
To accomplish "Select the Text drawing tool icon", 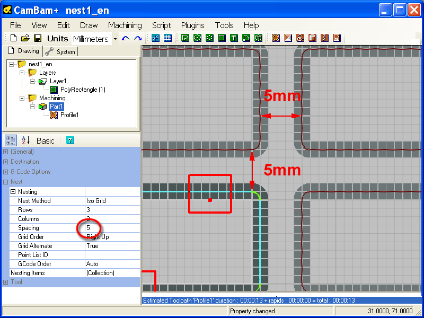I will tap(234, 38).
